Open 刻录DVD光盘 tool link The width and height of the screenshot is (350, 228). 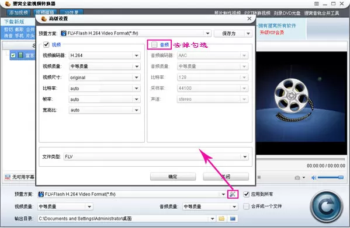[287, 13]
